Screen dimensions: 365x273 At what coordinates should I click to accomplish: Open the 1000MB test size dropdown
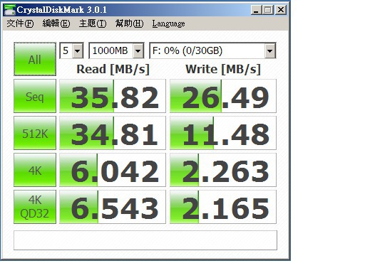pos(116,50)
